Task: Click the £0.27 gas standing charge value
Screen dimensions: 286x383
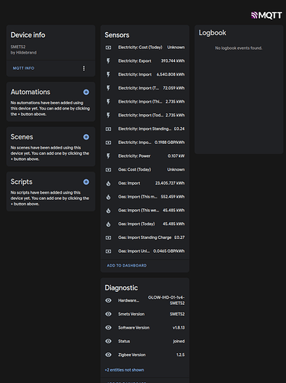Action: point(180,237)
